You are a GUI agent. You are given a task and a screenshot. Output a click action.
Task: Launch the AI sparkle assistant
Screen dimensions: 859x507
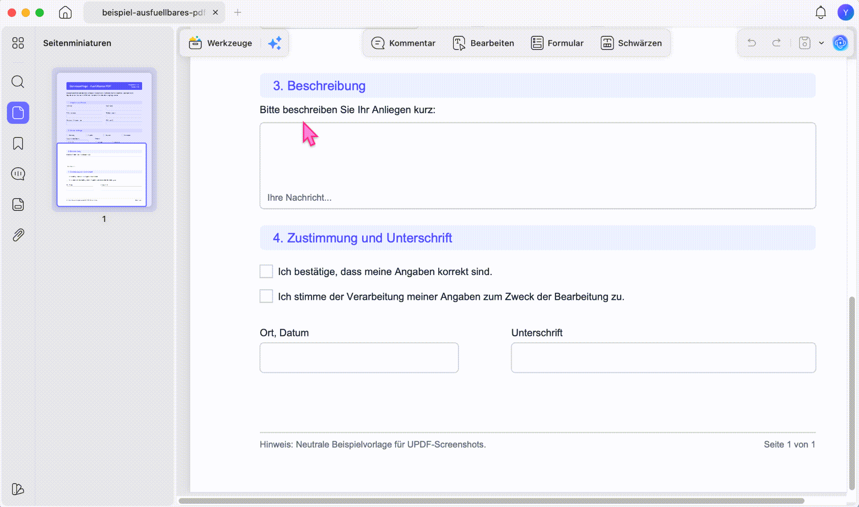275,43
